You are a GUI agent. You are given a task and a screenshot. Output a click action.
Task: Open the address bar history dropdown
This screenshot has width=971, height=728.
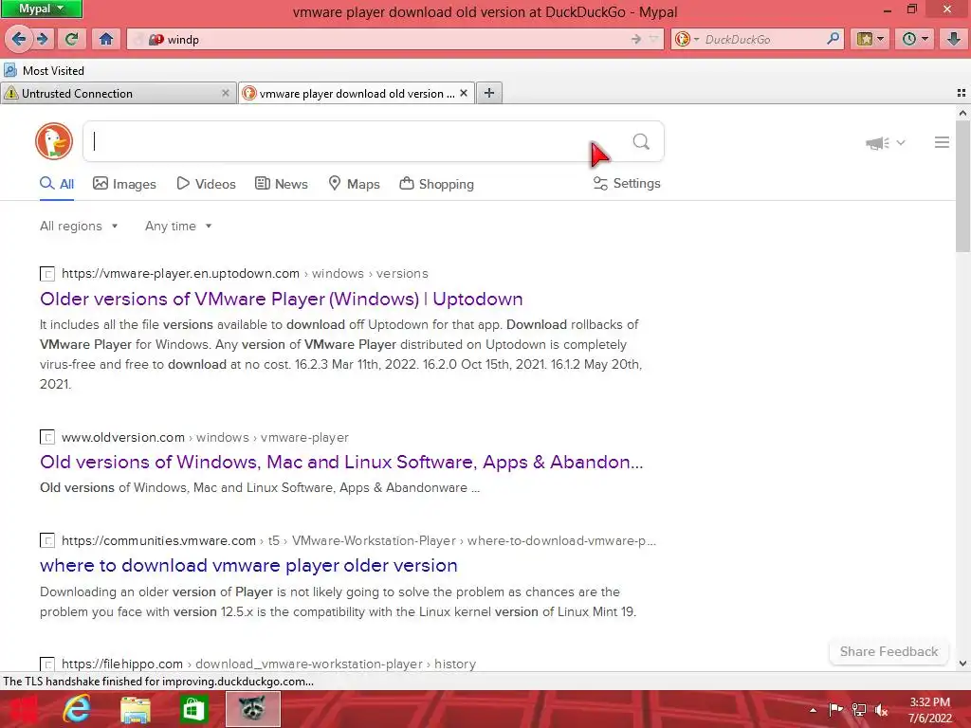[x=654, y=39]
